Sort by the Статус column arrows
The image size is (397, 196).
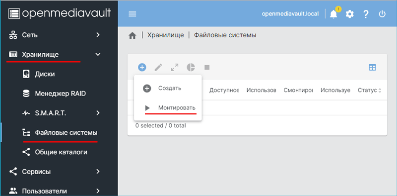379,91
